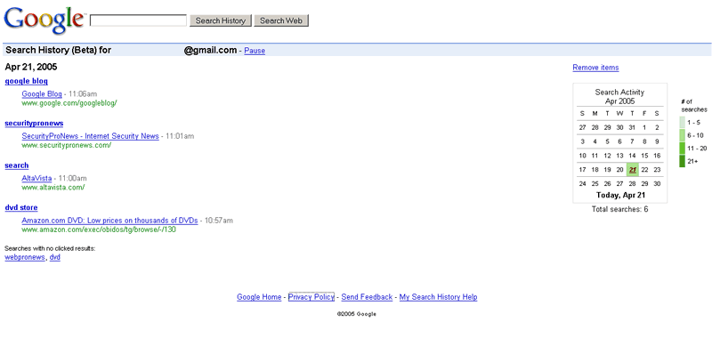712x338 pixels.
Task: Click the 10:57am timestamp
Action: pyautogui.click(x=219, y=221)
